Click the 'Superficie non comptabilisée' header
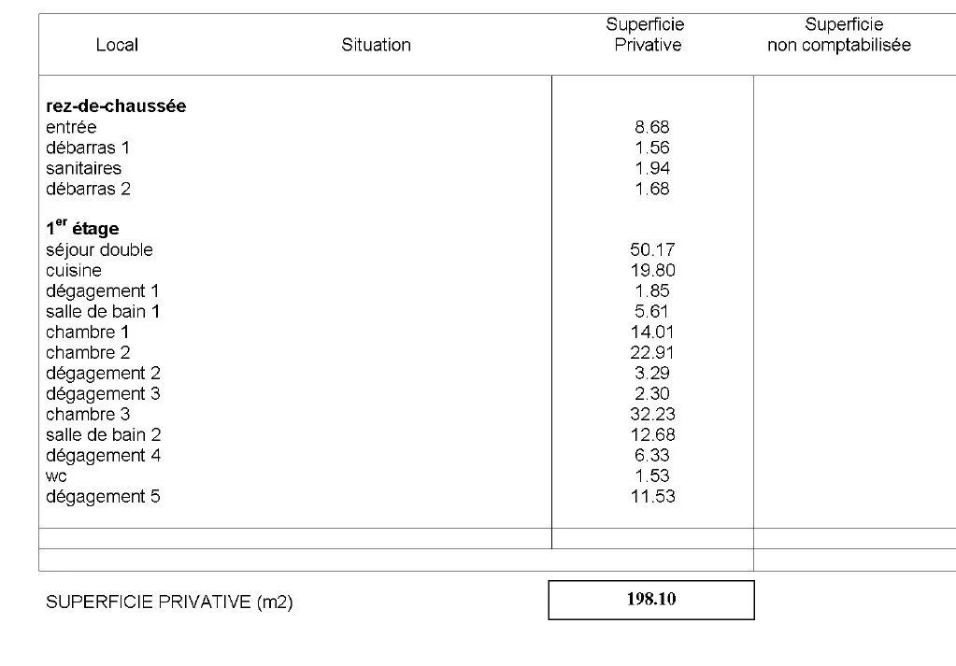The width and height of the screenshot is (956, 666). click(x=838, y=35)
